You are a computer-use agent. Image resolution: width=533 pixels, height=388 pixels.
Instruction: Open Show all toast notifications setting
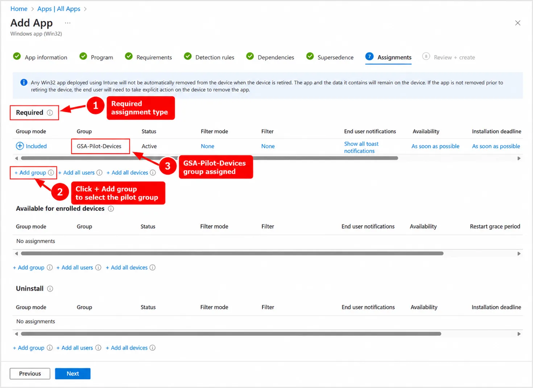click(x=361, y=147)
